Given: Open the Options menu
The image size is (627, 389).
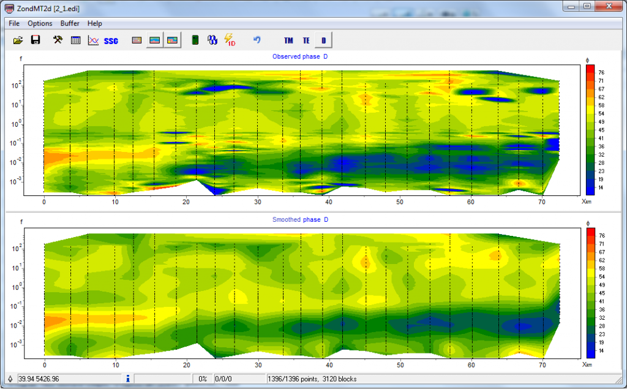Looking at the screenshot, I should pos(40,23).
